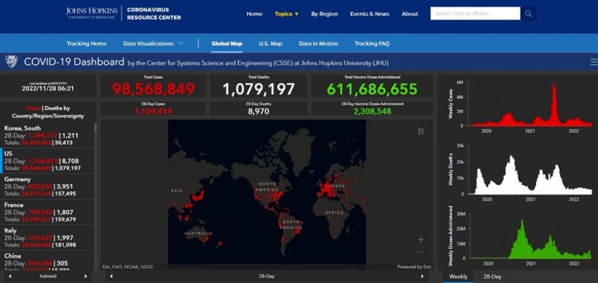Click right arrow beside Admin0

(x=86, y=276)
